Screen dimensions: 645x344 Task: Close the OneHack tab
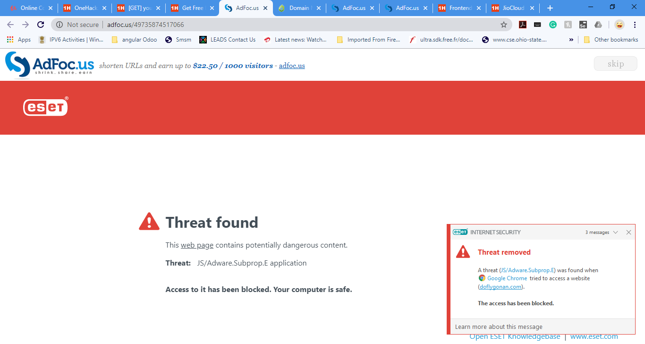pyautogui.click(x=104, y=8)
